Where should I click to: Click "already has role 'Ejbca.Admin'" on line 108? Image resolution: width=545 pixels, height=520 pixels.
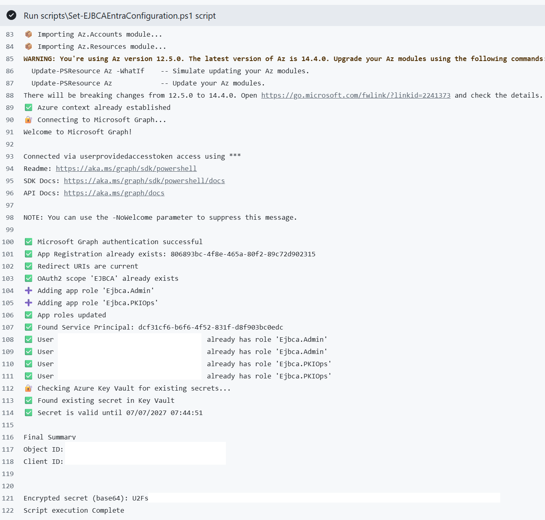pos(267,339)
